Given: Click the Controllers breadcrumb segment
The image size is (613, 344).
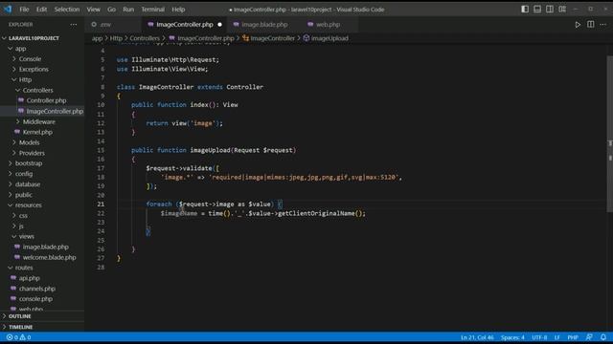Looking at the screenshot, I should pyautogui.click(x=145, y=38).
